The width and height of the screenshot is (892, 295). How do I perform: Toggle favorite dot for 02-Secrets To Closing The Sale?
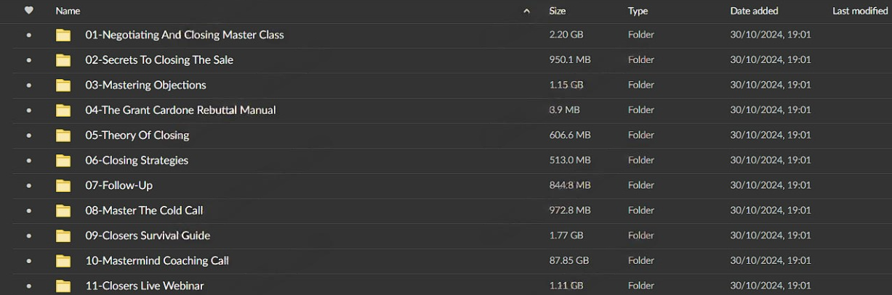[28, 60]
